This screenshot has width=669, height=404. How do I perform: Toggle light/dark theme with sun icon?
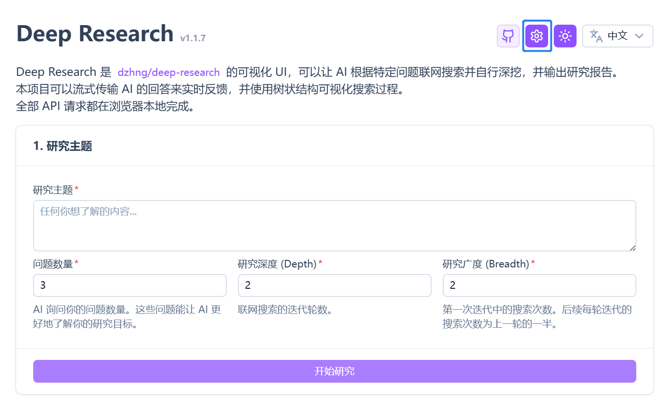click(x=565, y=36)
